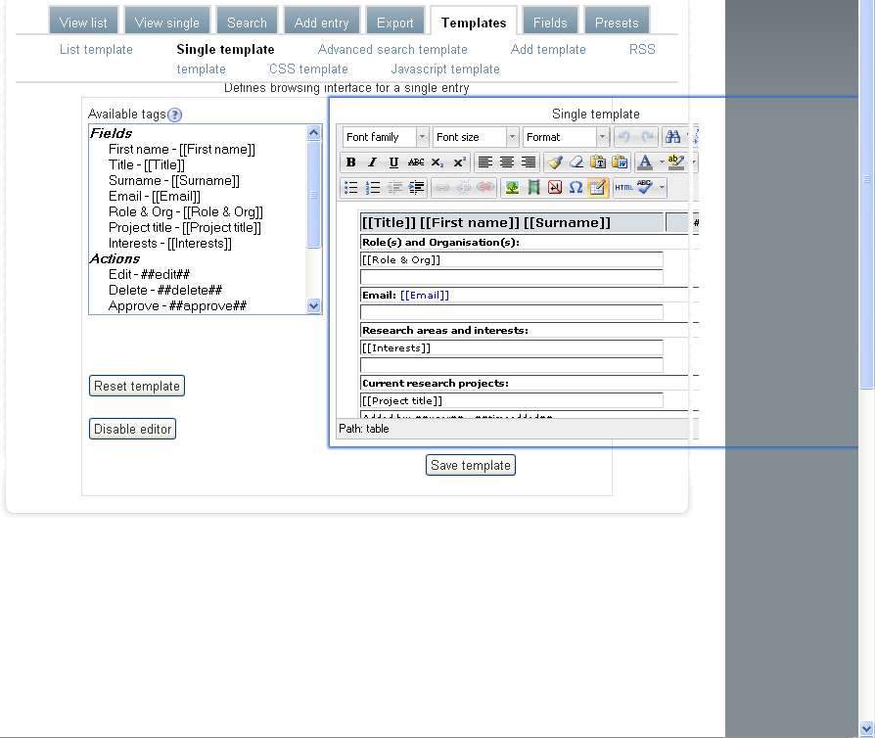Align text right
Viewport: 875px width, 738px height.
[528, 162]
